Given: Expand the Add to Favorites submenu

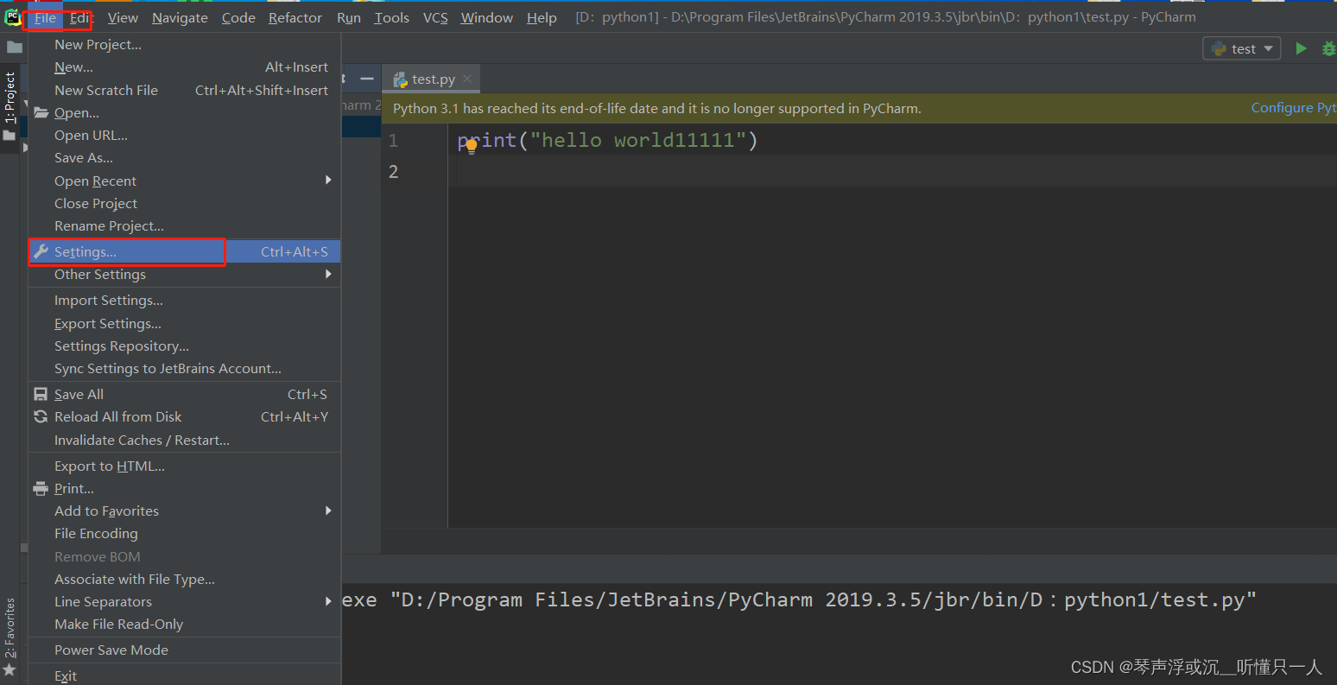Looking at the screenshot, I should [x=185, y=511].
